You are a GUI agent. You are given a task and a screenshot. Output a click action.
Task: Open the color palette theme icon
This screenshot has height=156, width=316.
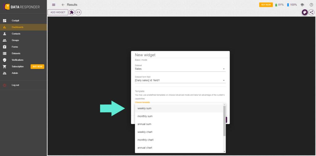pyautogui.click(x=305, y=12)
